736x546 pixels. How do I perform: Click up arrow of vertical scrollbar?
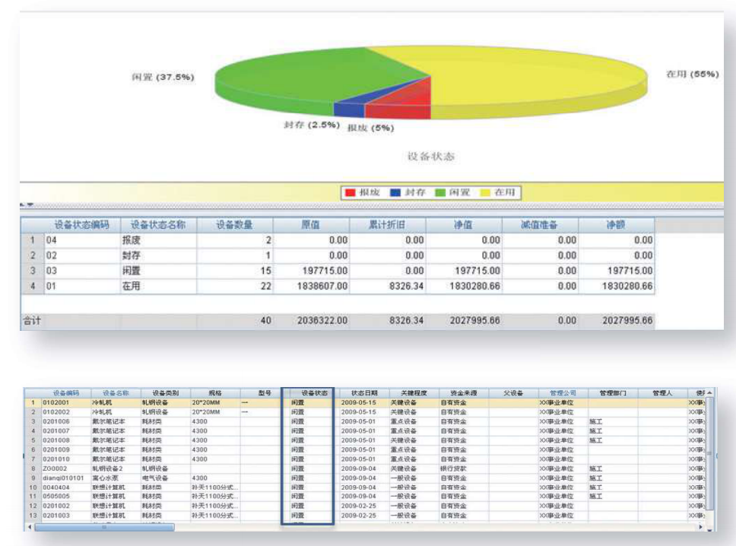click(710, 392)
